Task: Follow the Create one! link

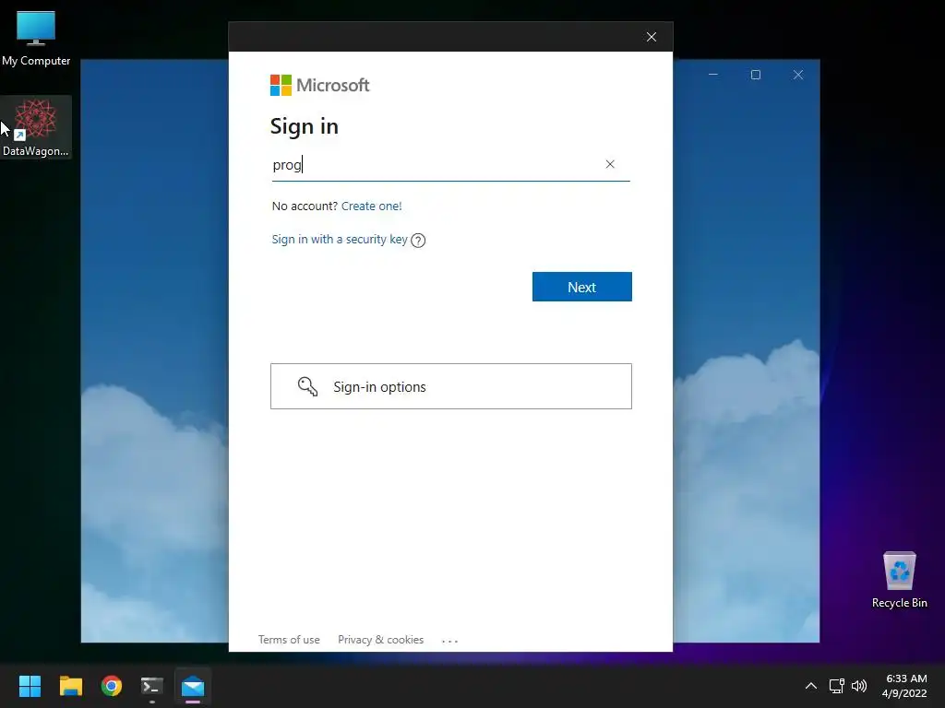Action: pos(371,206)
